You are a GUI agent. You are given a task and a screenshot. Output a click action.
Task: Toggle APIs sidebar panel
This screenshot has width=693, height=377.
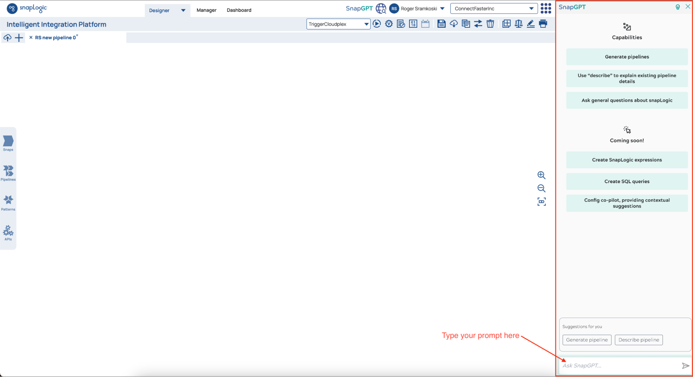click(8, 234)
